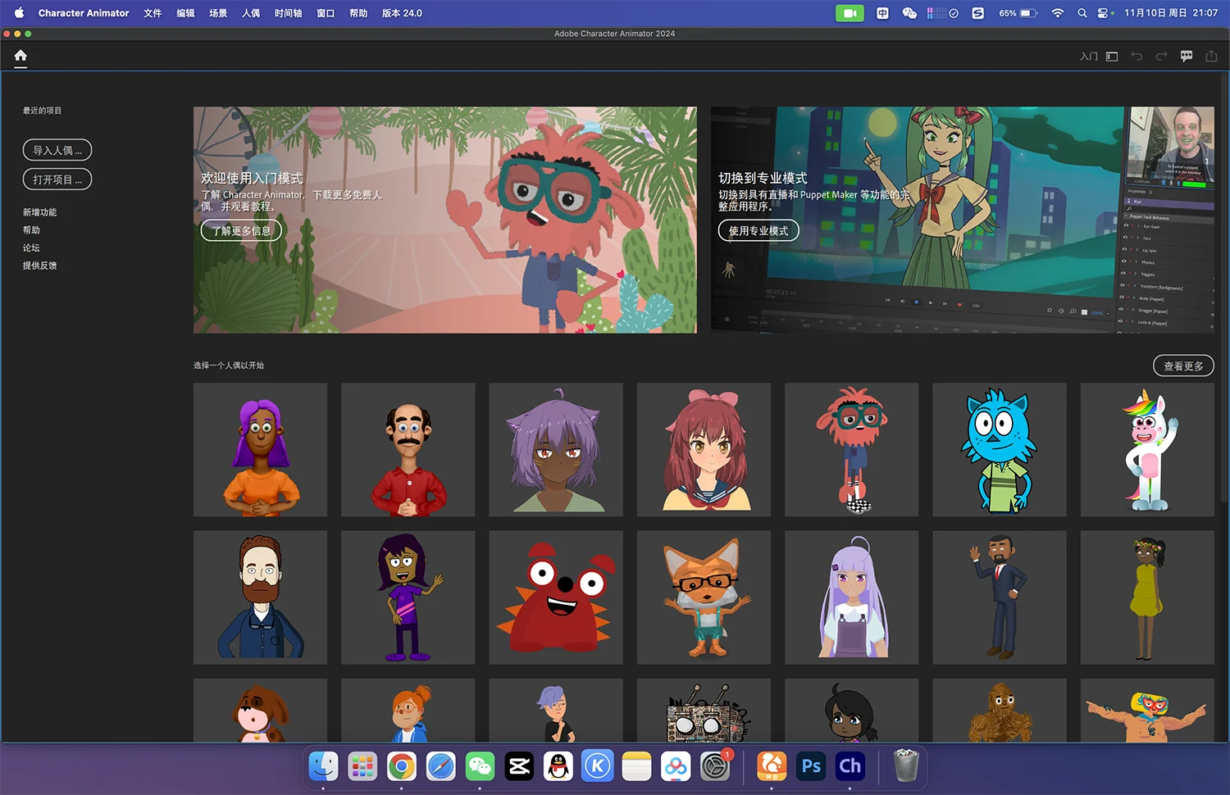
Task: Open the 帮助 link in the left sidebar
Action: point(31,230)
